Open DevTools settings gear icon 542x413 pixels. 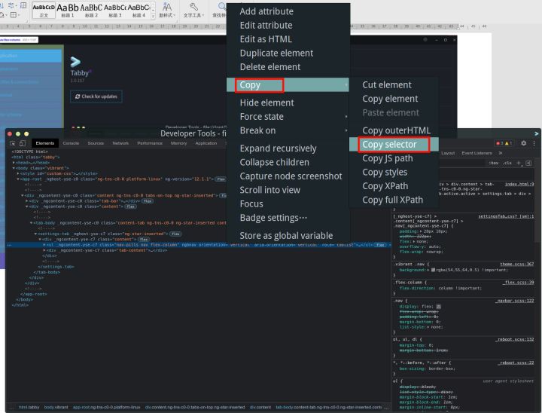point(524,143)
